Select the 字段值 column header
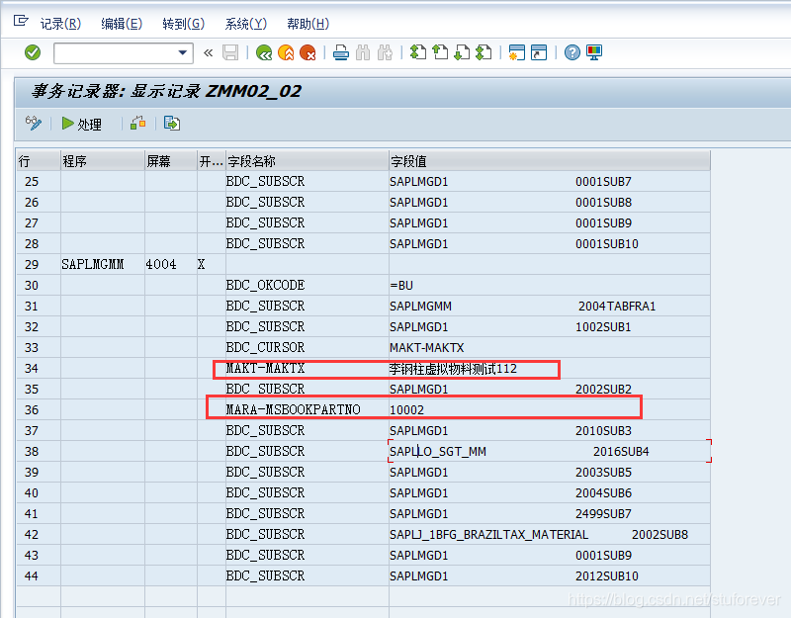791x618 pixels. (x=550, y=161)
